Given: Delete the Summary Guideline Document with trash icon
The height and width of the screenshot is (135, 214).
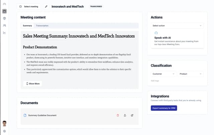Looking at the screenshot, I should 118,115.
